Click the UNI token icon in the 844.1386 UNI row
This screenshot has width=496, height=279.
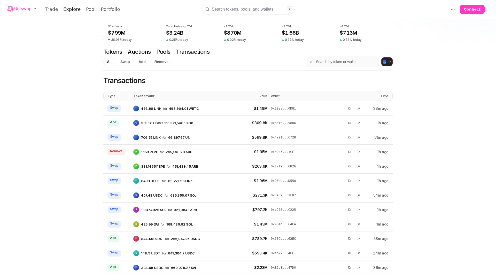click(136, 239)
